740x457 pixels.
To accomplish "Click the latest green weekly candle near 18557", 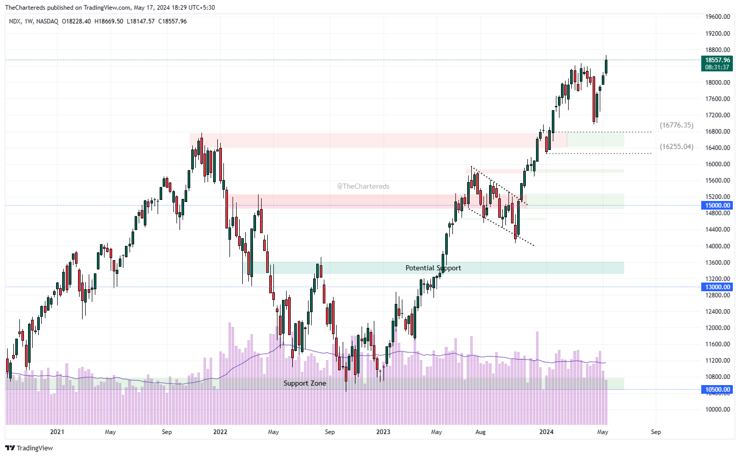I will (x=606, y=66).
